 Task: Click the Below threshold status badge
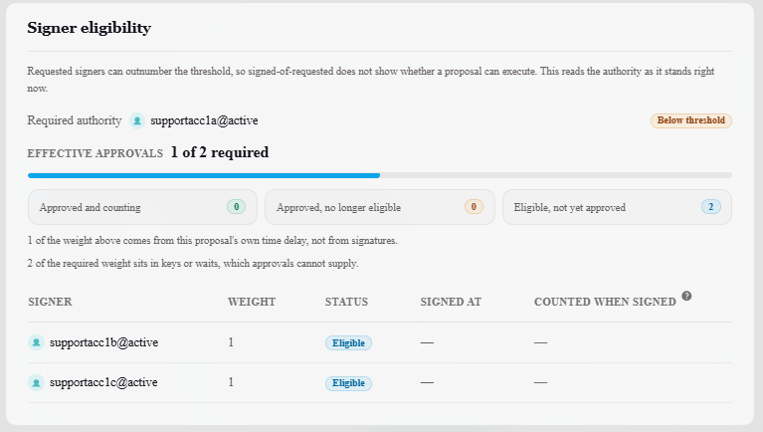[691, 120]
